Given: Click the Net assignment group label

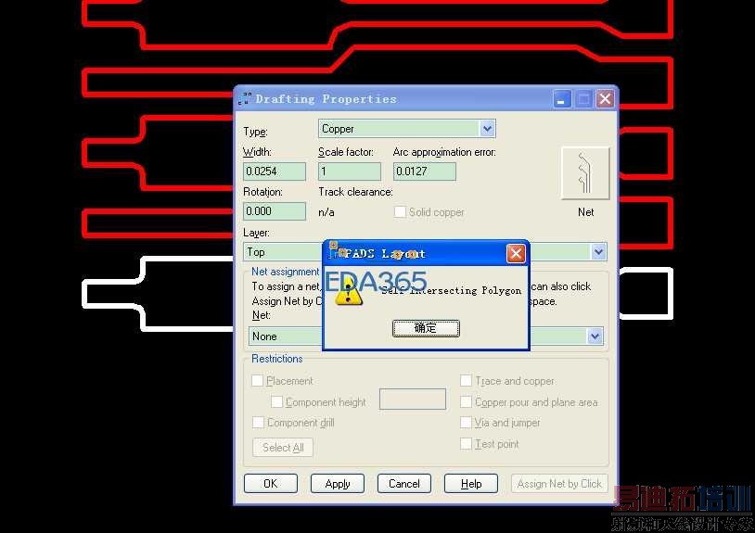Looking at the screenshot, I should pos(285,272).
